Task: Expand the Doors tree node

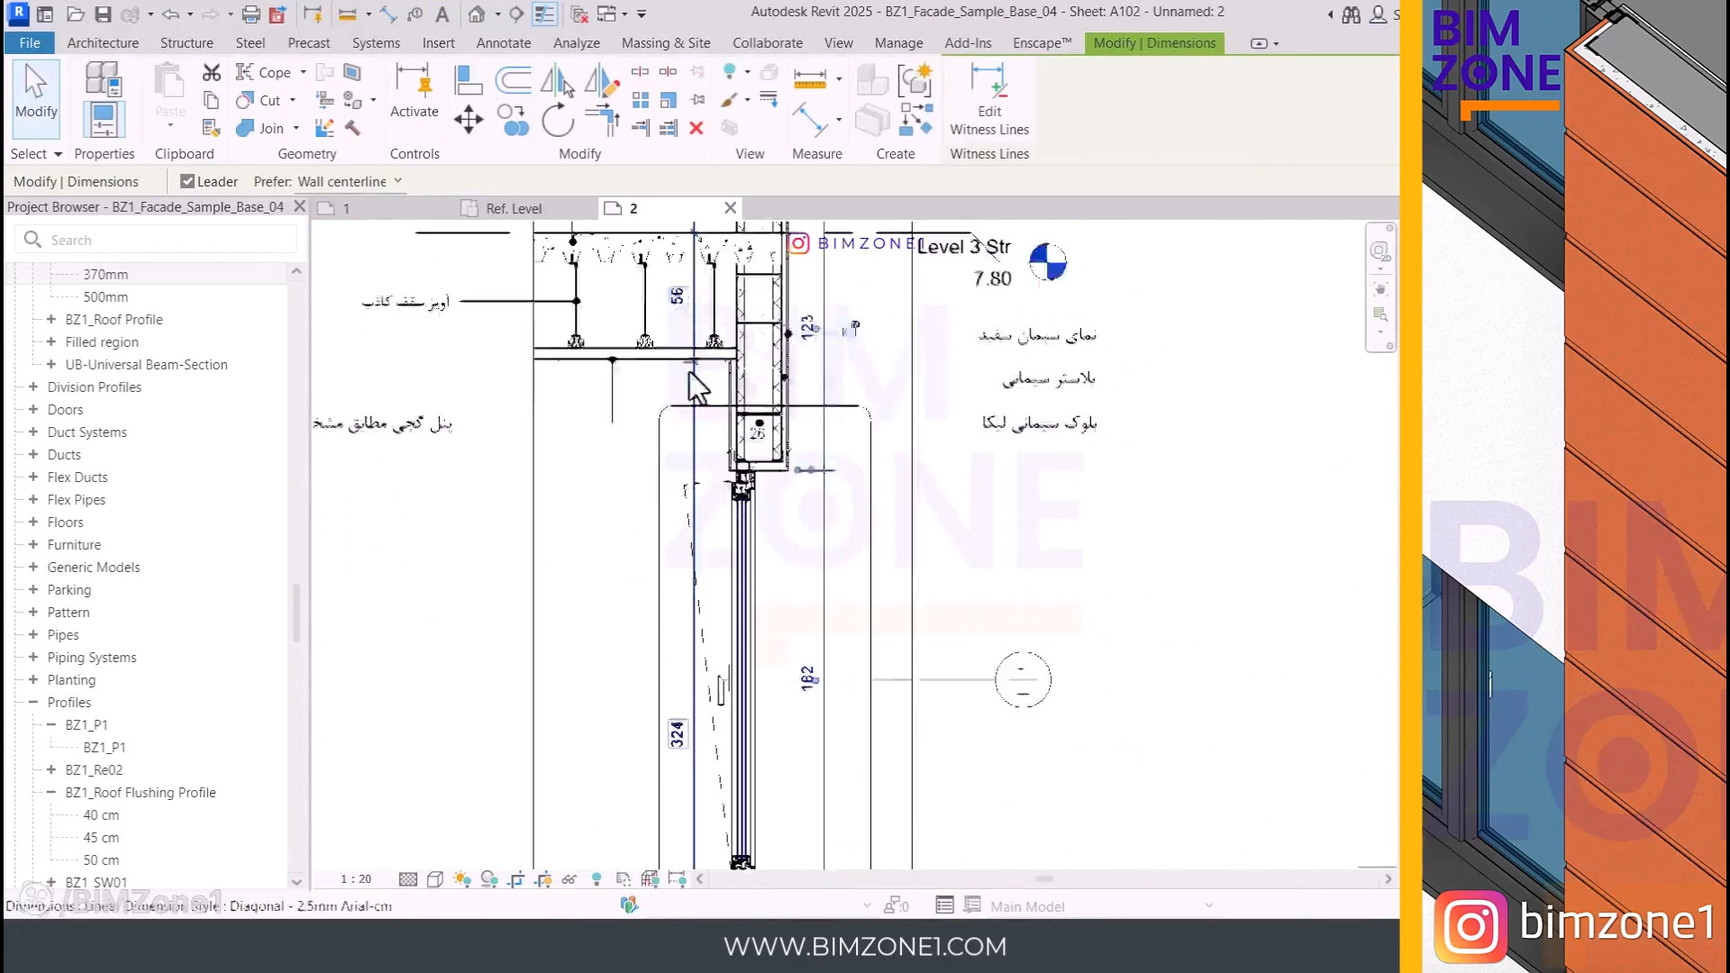Action: (33, 409)
